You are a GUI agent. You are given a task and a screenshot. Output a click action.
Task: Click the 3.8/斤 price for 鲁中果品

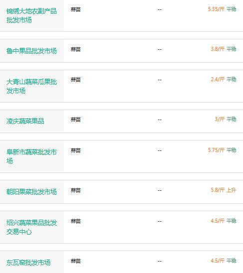[218, 49]
